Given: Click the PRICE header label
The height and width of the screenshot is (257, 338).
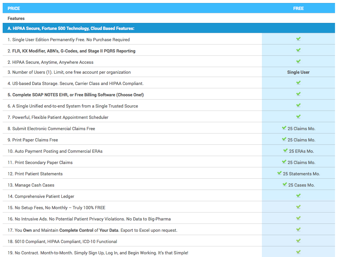Looking at the screenshot, I should 14,8.
